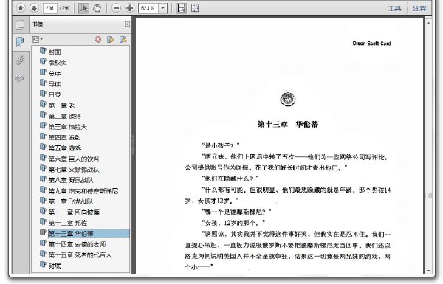Jump to 第四章 发射 bookmark
This screenshot has width=443, height=284.
click(x=65, y=137)
